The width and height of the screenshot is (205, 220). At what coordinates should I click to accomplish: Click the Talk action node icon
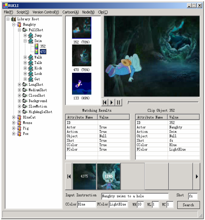click(x=31, y=63)
